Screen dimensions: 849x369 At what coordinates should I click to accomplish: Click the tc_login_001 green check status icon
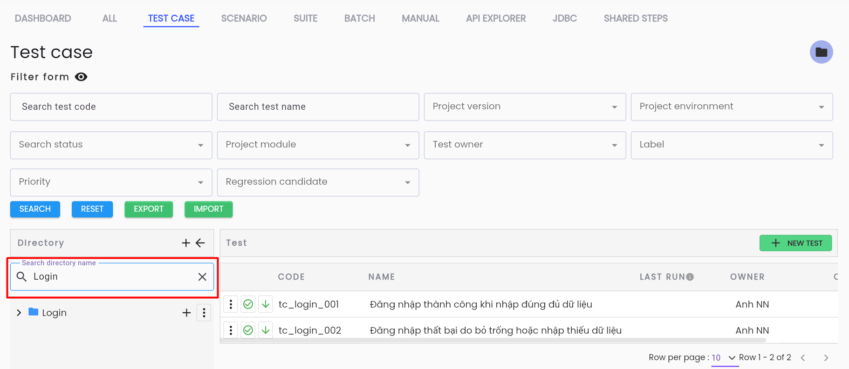click(248, 304)
